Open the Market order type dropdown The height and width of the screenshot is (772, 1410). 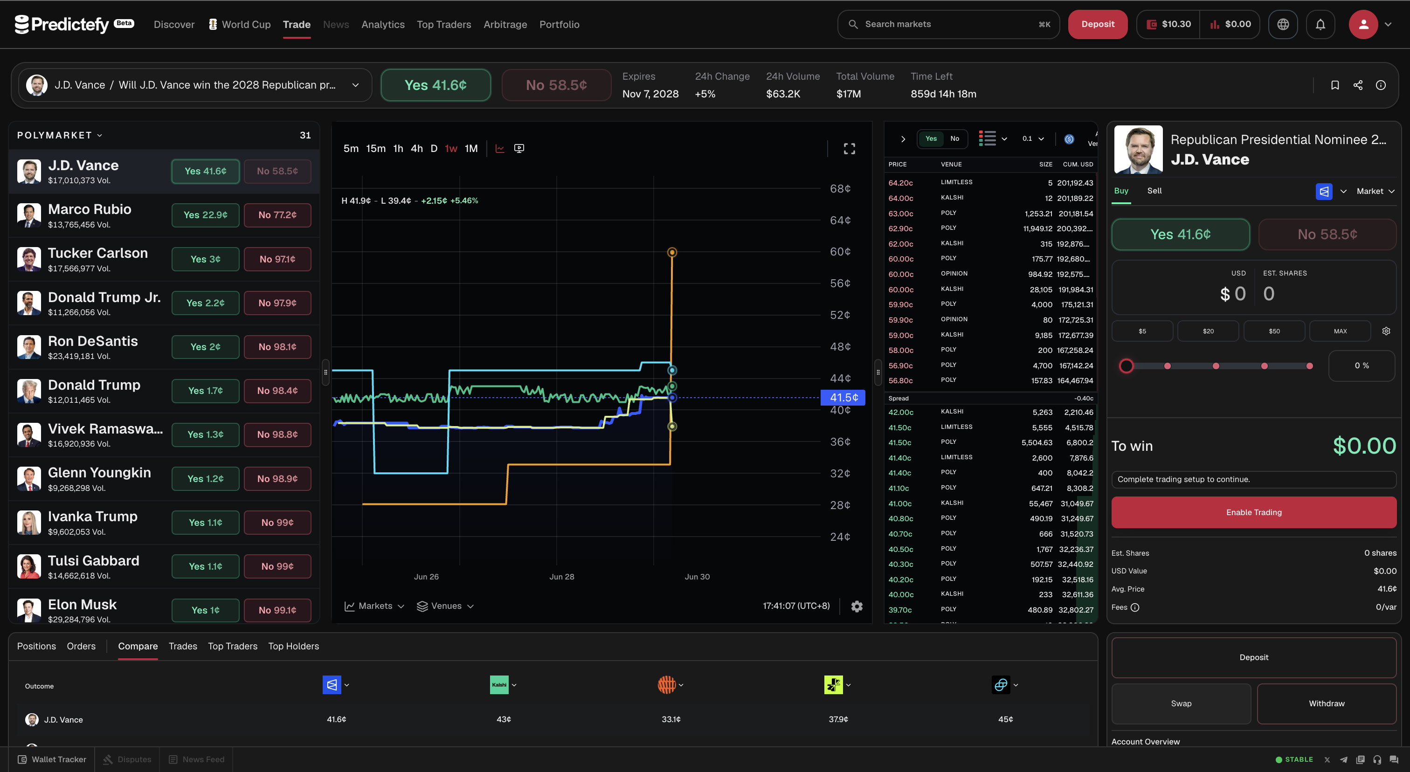click(x=1375, y=191)
